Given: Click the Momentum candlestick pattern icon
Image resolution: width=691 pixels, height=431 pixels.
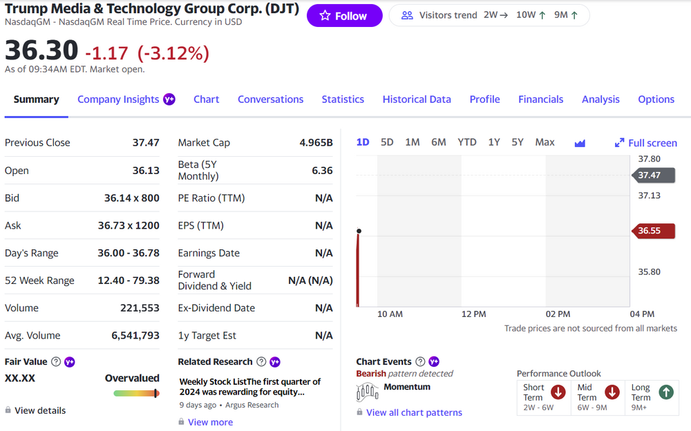Looking at the screenshot, I should pos(367,392).
